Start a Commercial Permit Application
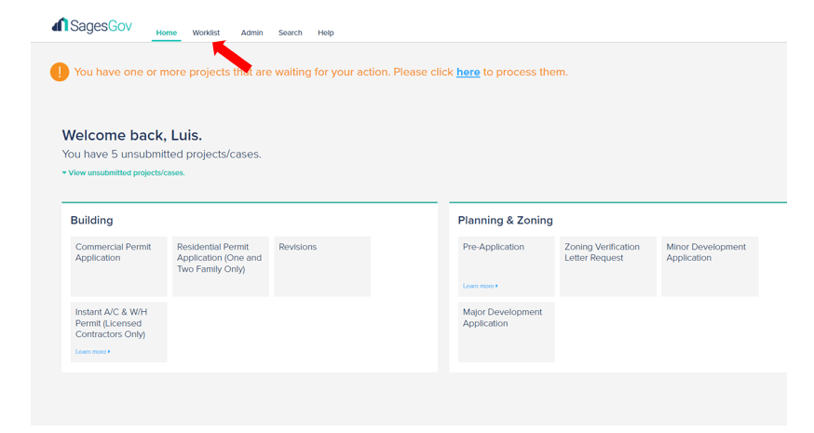This screenshot has width=814, height=433. 118,265
